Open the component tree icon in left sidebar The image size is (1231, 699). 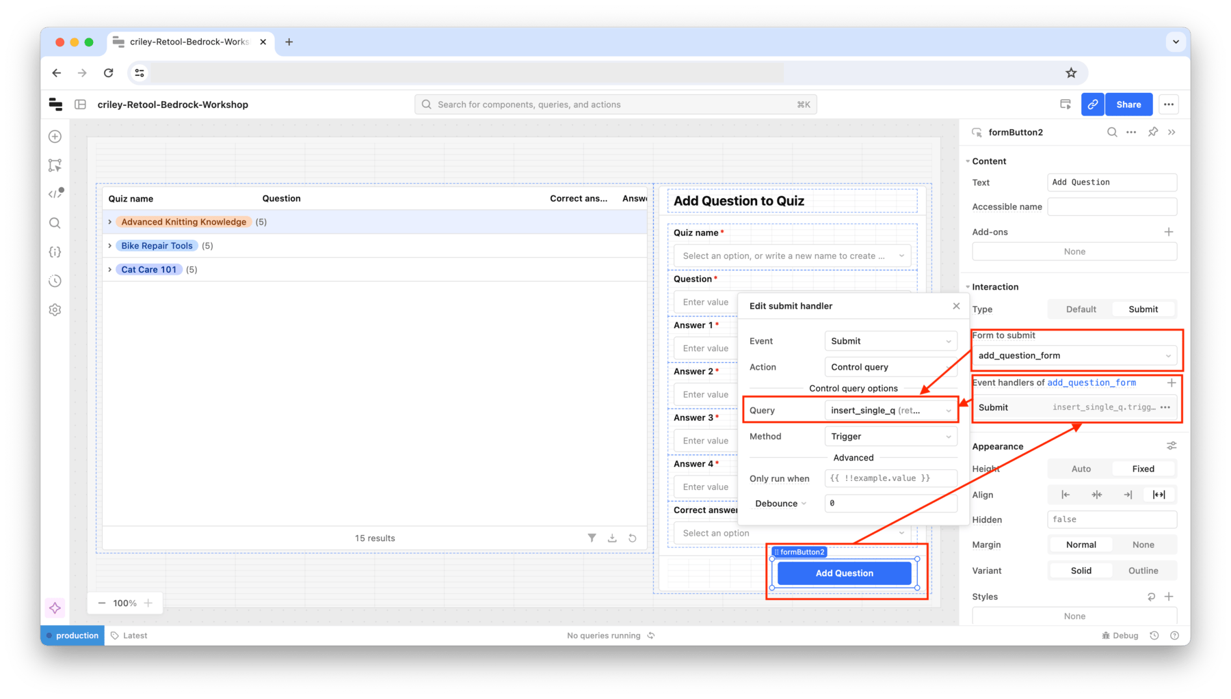coord(55,165)
